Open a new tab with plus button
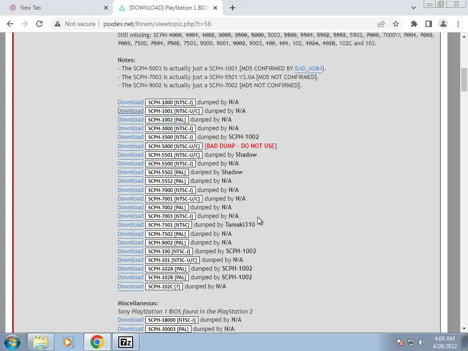Viewport: 468px width, 351px height. pyautogui.click(x=233, y=8)
